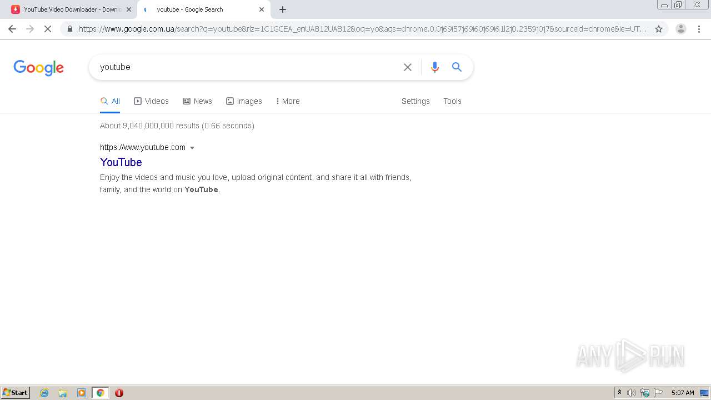This screenshot has width=711, height=400.
Task: Open the Windows Start menu
Action: (x=16, y=393)
